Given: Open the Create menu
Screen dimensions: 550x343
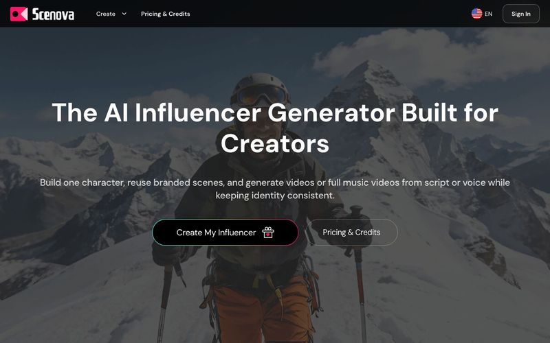Looking at the screenshot, I should 106,14.
